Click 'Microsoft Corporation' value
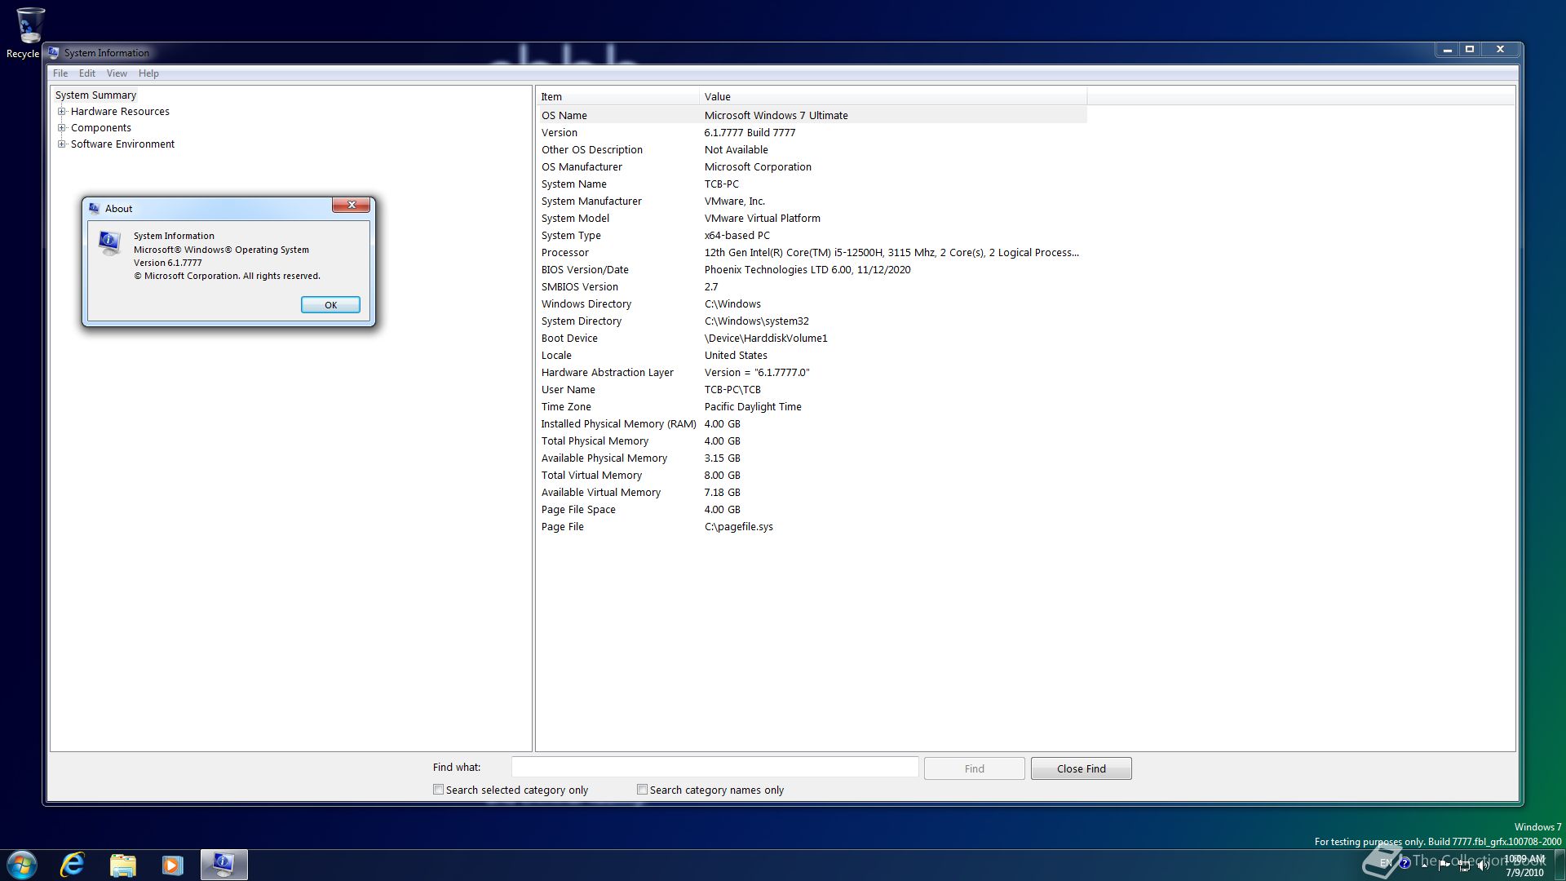The height and width of the screenshot is (881, 1566). pos(758,167)
